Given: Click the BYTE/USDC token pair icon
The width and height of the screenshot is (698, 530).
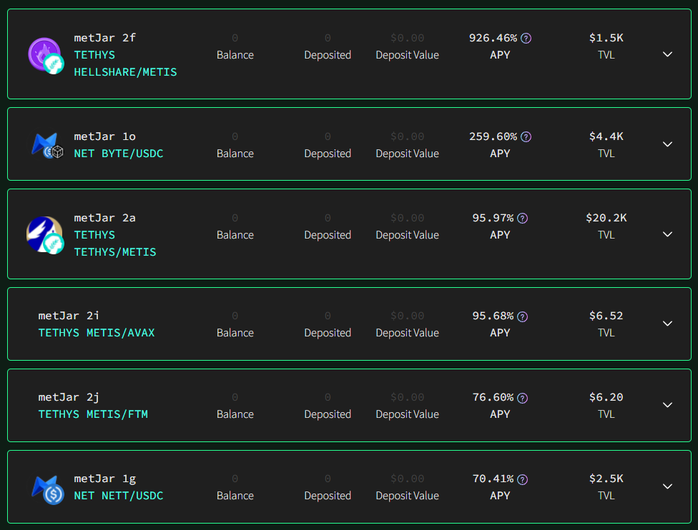Looking at the screenshot, I should point(47,146).
